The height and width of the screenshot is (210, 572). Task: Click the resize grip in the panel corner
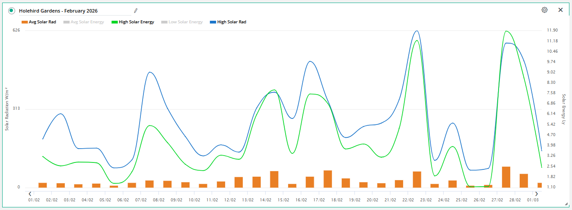566,204
